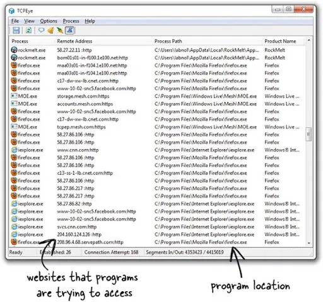Click the MOE.exe path in the storage.mesh.com row
Image resolution: width=323 pixels, height=302 pixels.
click(206, 96)
